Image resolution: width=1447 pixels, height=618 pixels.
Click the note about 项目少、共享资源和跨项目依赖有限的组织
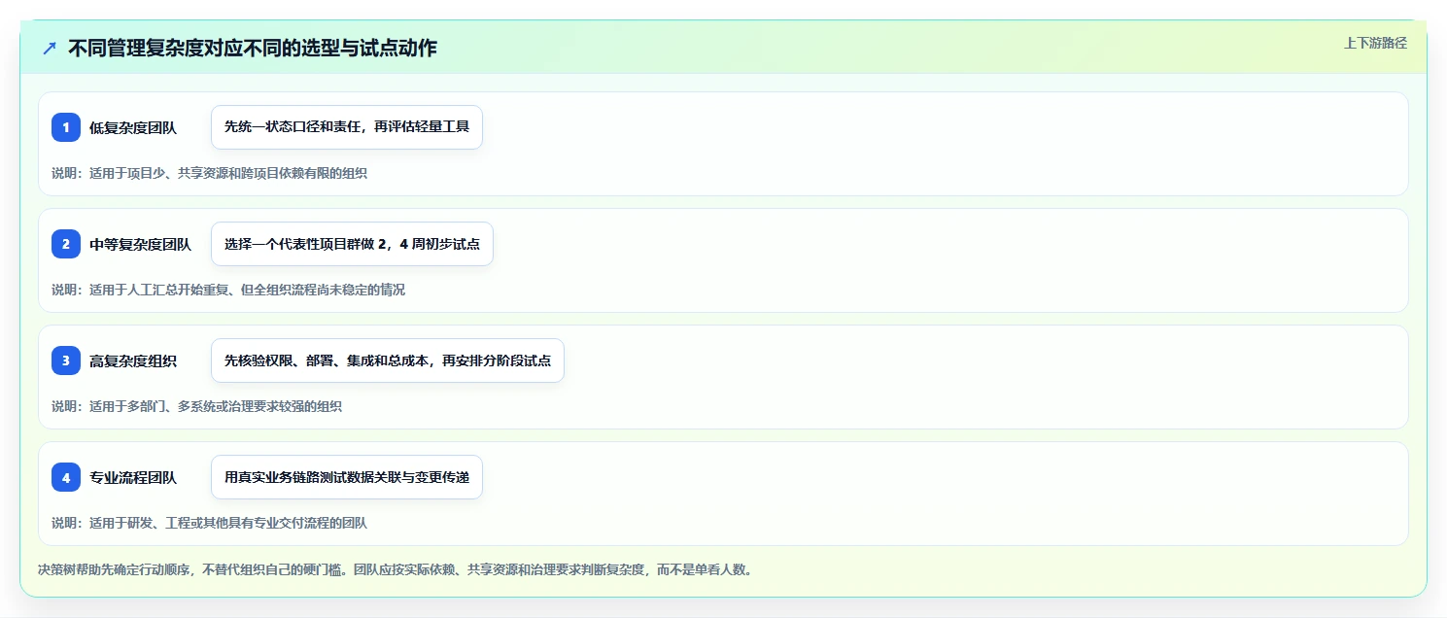click(209, 173)
